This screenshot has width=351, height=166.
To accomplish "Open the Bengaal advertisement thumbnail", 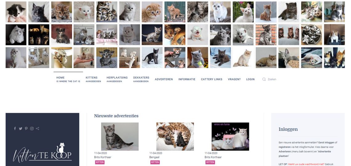I will 175,136.
